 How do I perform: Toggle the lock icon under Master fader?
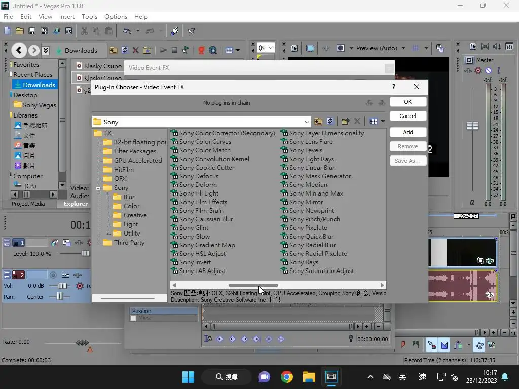pos(472,202)
